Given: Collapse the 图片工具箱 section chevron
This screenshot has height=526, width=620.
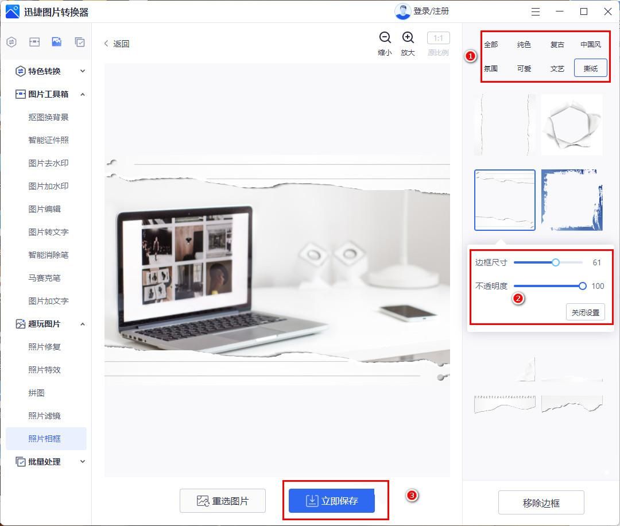Looking at the screenshot, I should 83,94.
